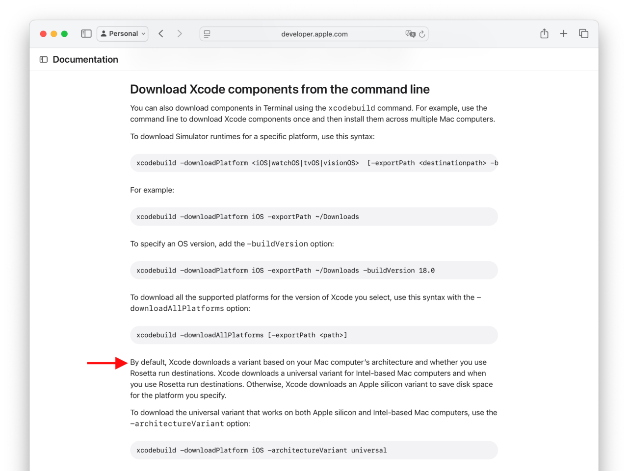Click the green zoom traffic light
Screen dimensions: 628x471
coord(64,33)
